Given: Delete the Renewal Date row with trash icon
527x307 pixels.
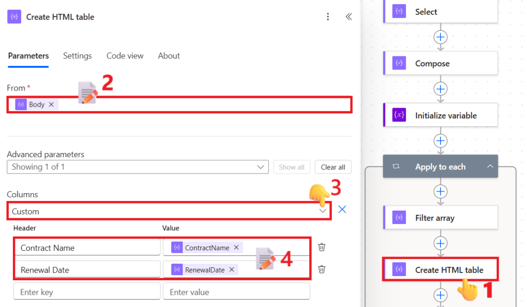Looking at the screenshot, I should pos(321,269).
